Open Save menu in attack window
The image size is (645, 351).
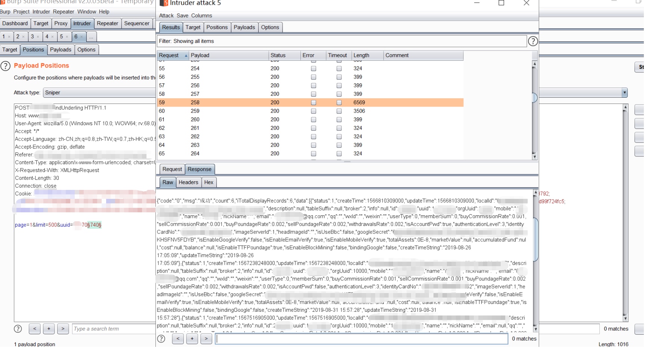[182, 16]
